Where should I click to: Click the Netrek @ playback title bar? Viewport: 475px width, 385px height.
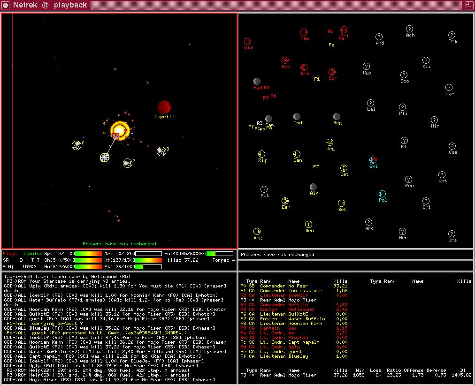click(237, 5)
